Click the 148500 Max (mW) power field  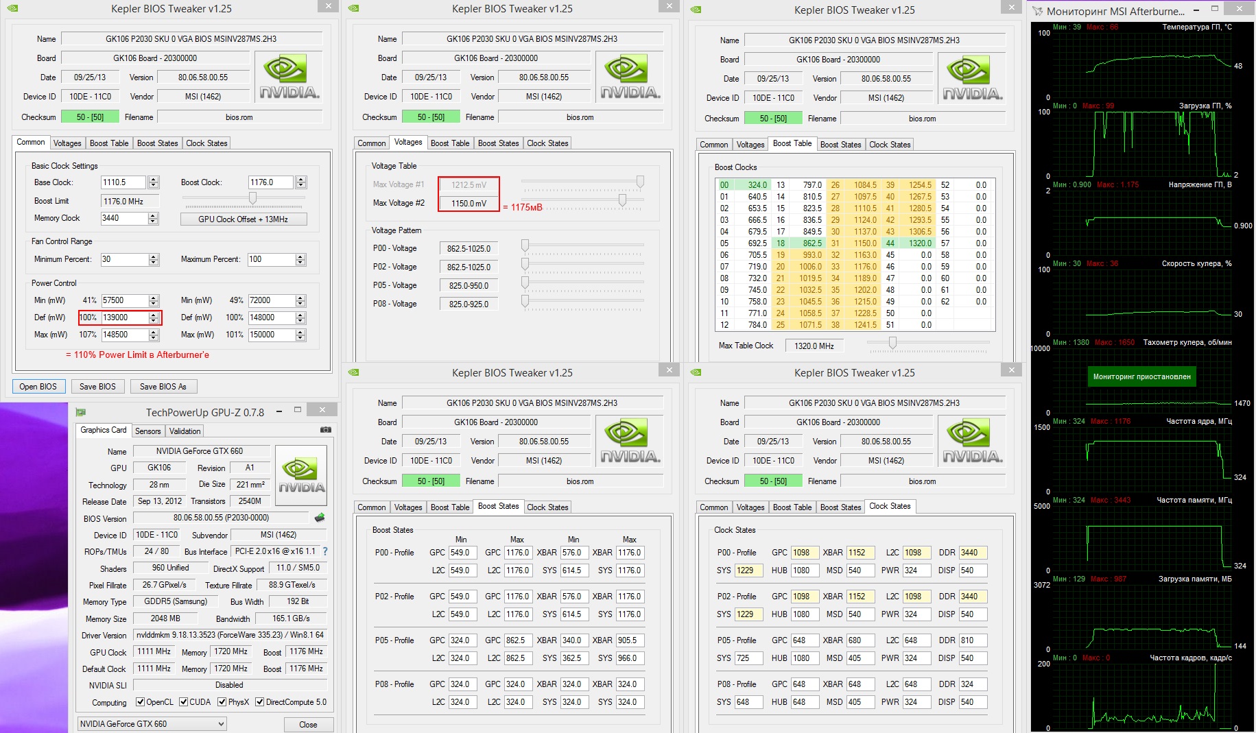click(x=124, y=335)
